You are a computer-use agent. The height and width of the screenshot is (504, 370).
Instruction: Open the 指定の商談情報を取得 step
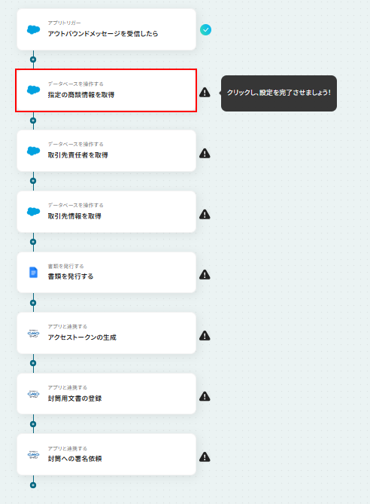coord(106,90)
